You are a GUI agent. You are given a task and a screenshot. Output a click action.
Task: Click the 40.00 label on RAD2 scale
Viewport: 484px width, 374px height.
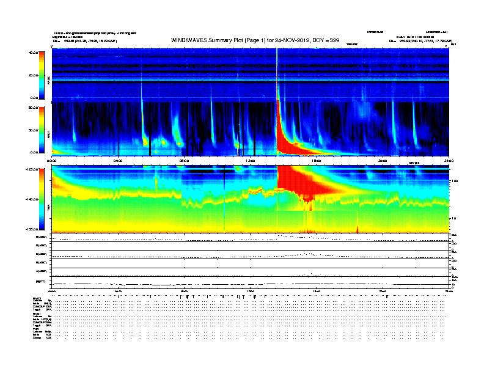[33, 53]
